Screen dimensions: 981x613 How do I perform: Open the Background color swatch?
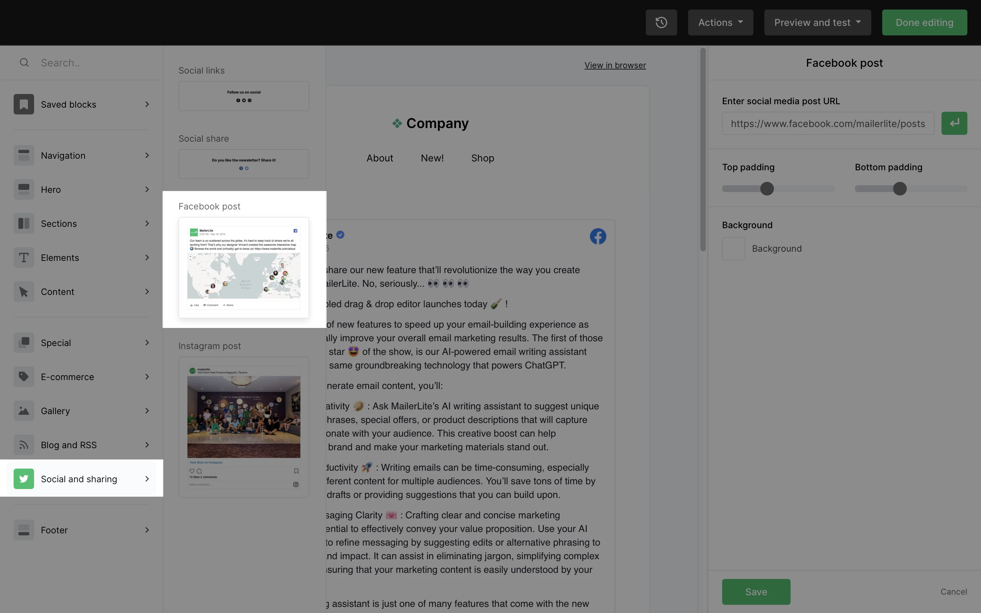coord(733,249)
